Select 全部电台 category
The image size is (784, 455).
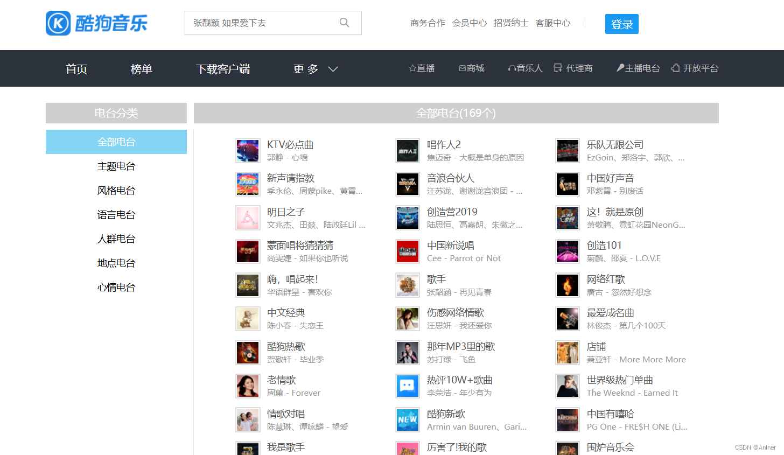point(116,142)
